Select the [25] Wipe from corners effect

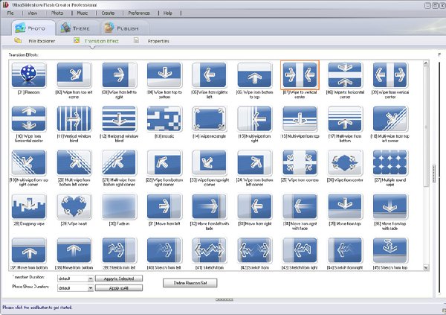coord(300,162)
